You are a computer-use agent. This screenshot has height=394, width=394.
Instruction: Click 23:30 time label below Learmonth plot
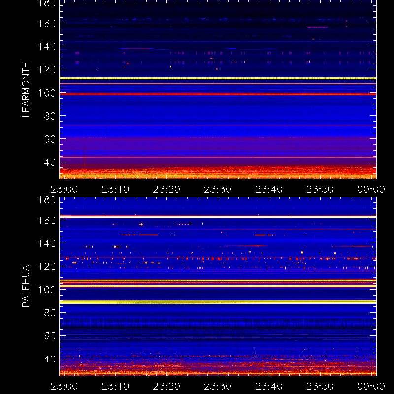click(218, 189)
